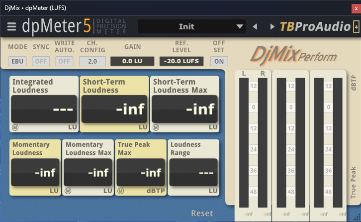Go to next preset arrow
The width and height of the screenshot is (361, 222).
coord(272,27)
